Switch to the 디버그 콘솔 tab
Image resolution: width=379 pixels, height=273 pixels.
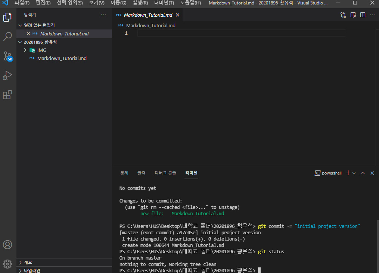tap(165, 173)
